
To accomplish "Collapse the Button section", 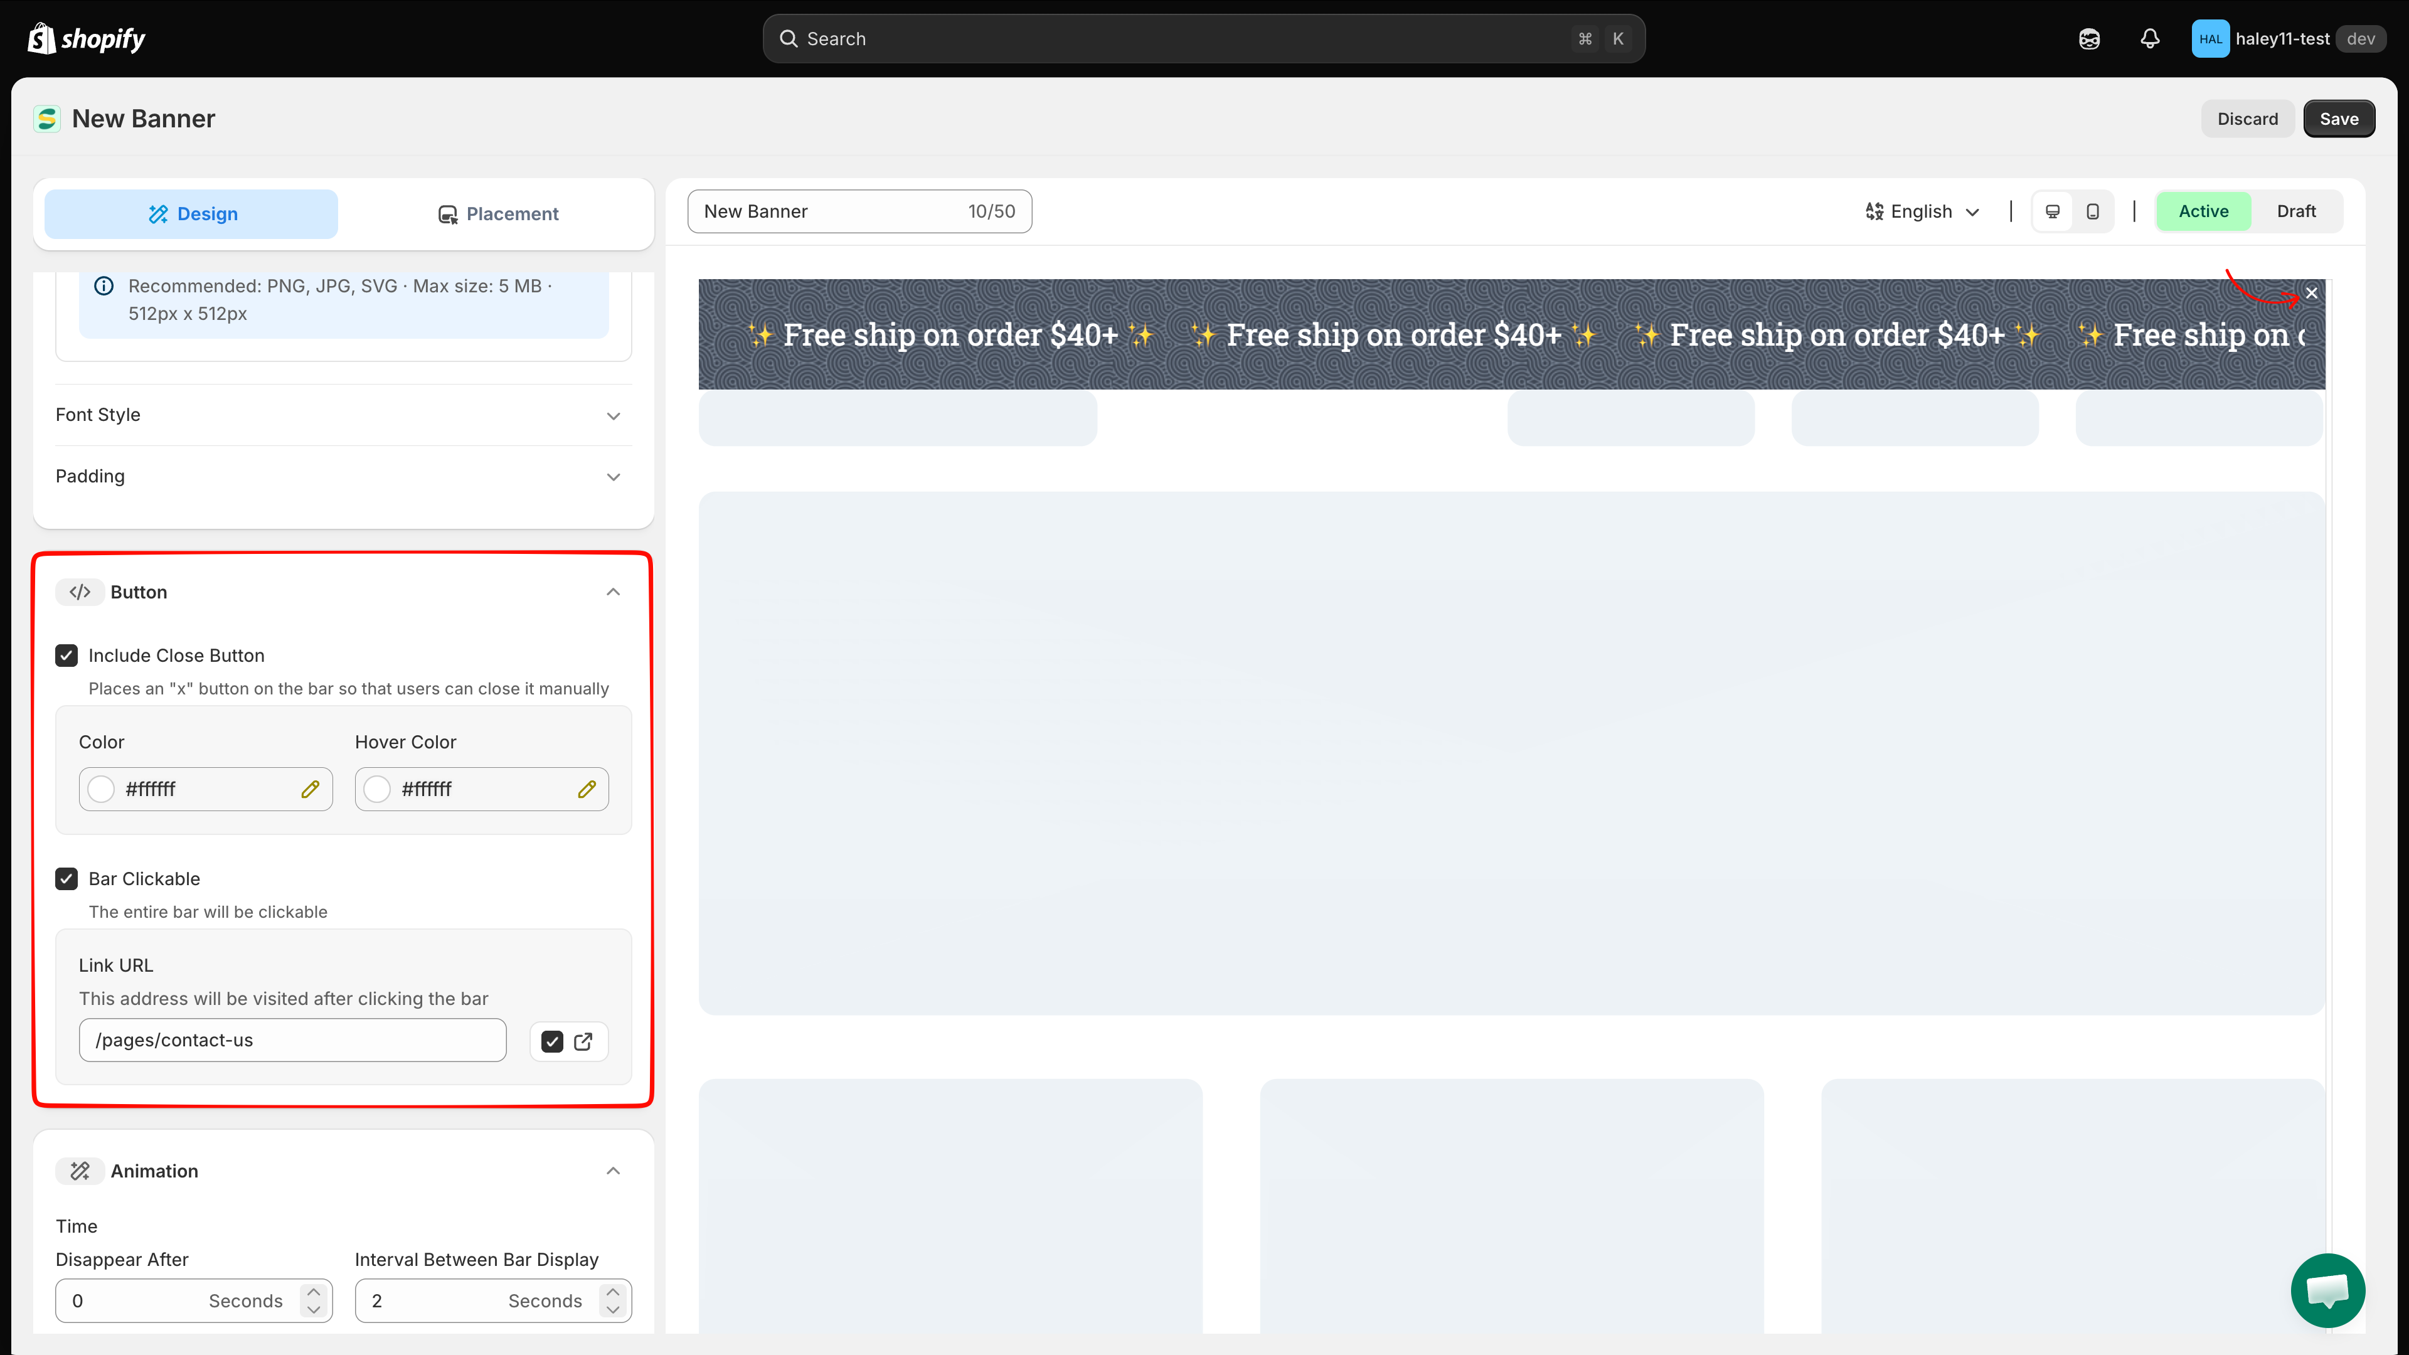I will (x=614, y=592).
